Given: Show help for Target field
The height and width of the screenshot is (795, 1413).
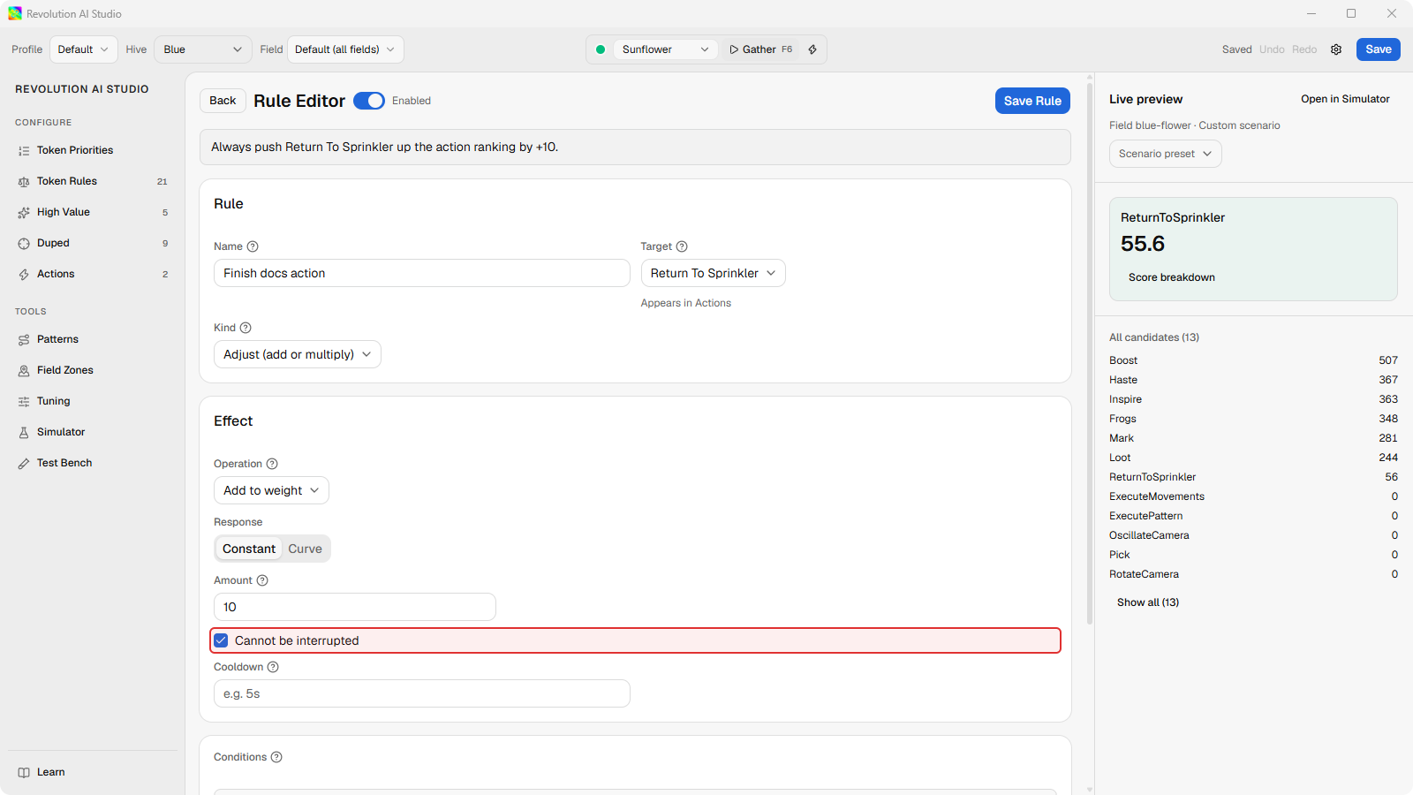Looking at the screenshot, I should [682, 246].
